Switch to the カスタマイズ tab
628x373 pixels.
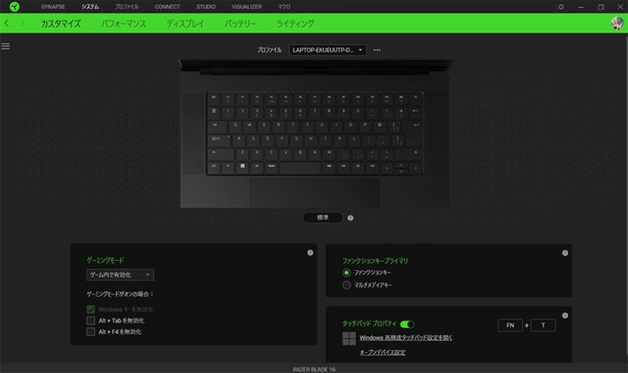coord(61,24)
